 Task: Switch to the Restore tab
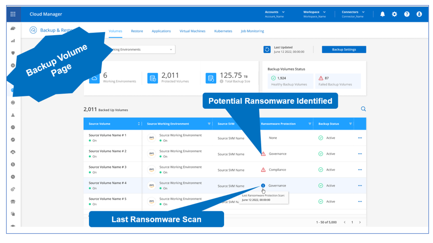(x=137, y=31)
